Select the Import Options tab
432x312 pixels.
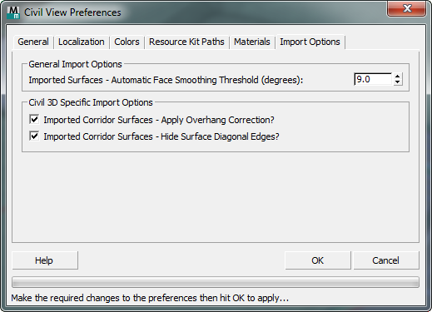310,42
